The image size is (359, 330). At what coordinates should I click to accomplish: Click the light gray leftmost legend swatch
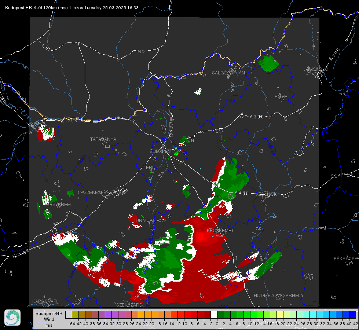(69, 315)
